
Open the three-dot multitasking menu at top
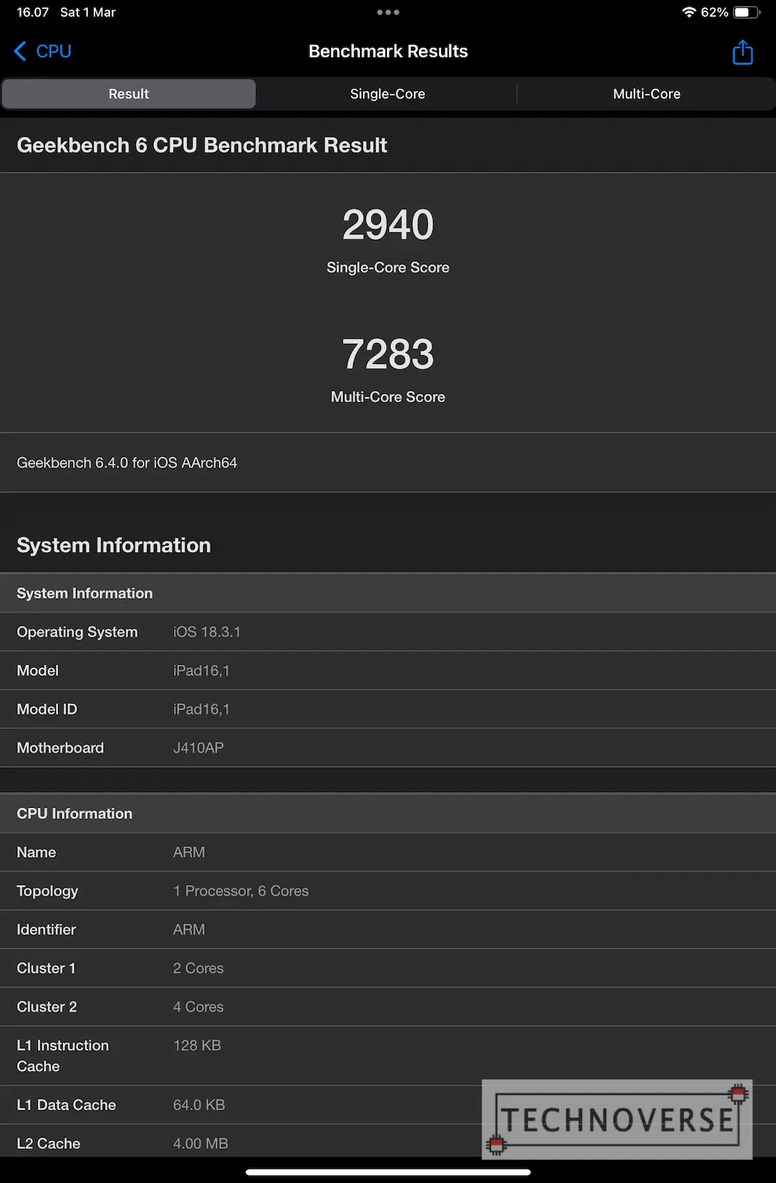coord(388,12)
